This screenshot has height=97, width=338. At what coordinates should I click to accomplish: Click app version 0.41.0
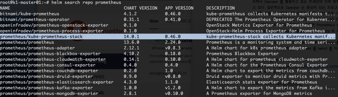173,19
